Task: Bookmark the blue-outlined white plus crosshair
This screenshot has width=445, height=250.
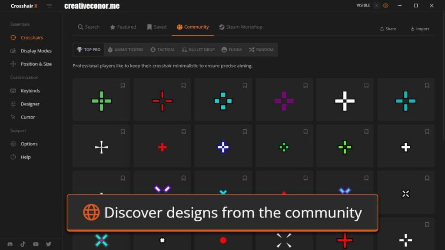Action: click(x=245, y=132)
